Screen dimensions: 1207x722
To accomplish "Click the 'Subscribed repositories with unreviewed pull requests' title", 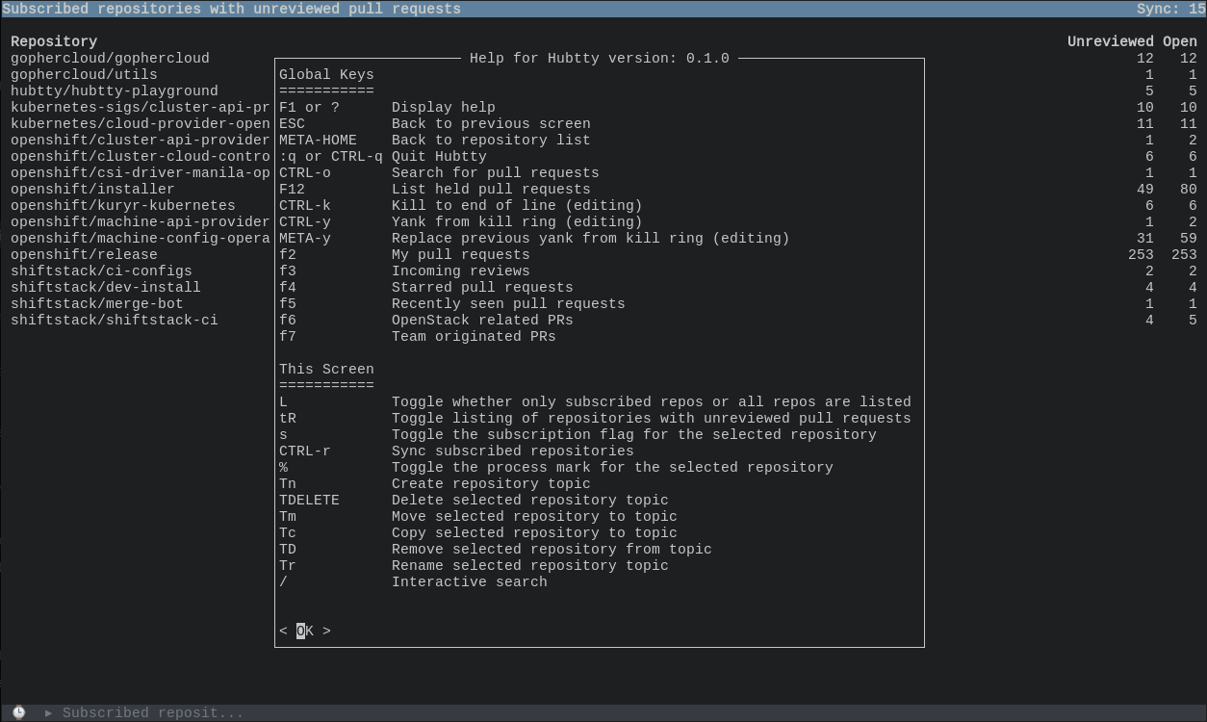I will pos(232,9).
